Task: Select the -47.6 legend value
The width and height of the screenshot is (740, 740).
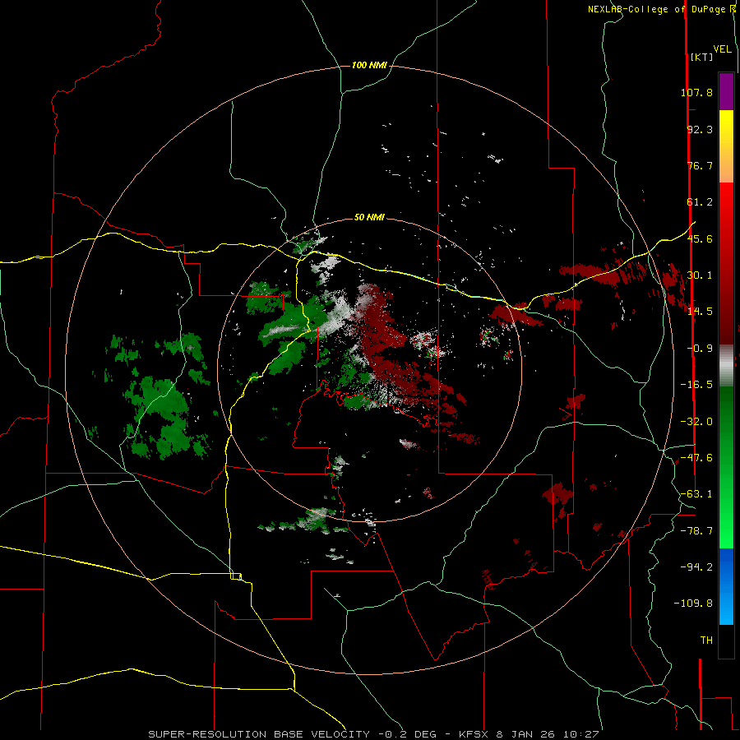Action: click(x=696, y=458)
